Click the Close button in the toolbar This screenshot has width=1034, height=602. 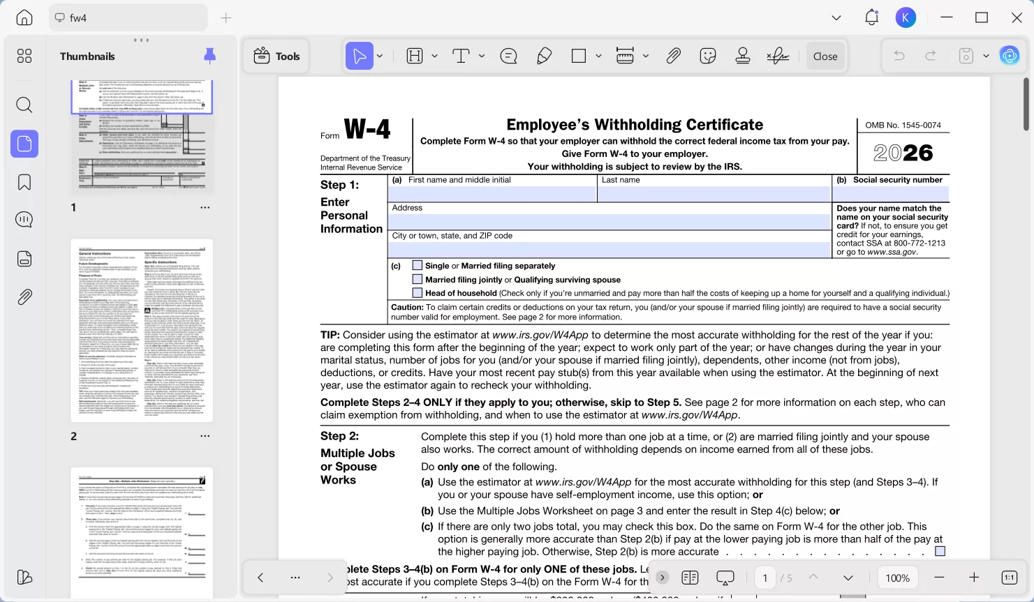(x=825, y=56)
